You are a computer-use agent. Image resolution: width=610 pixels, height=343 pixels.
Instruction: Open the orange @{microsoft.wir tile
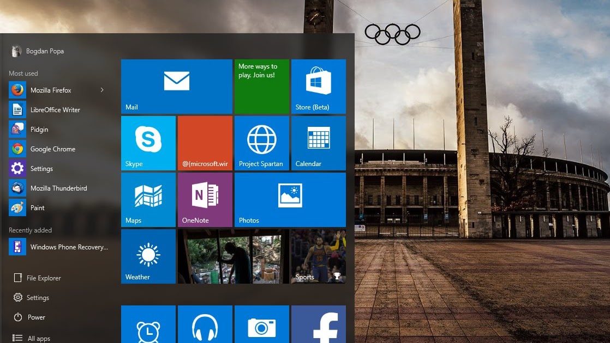point(205,143)
